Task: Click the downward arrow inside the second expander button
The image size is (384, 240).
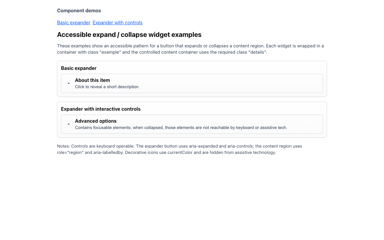Action: pyautogui.click(x=68, y=124)
